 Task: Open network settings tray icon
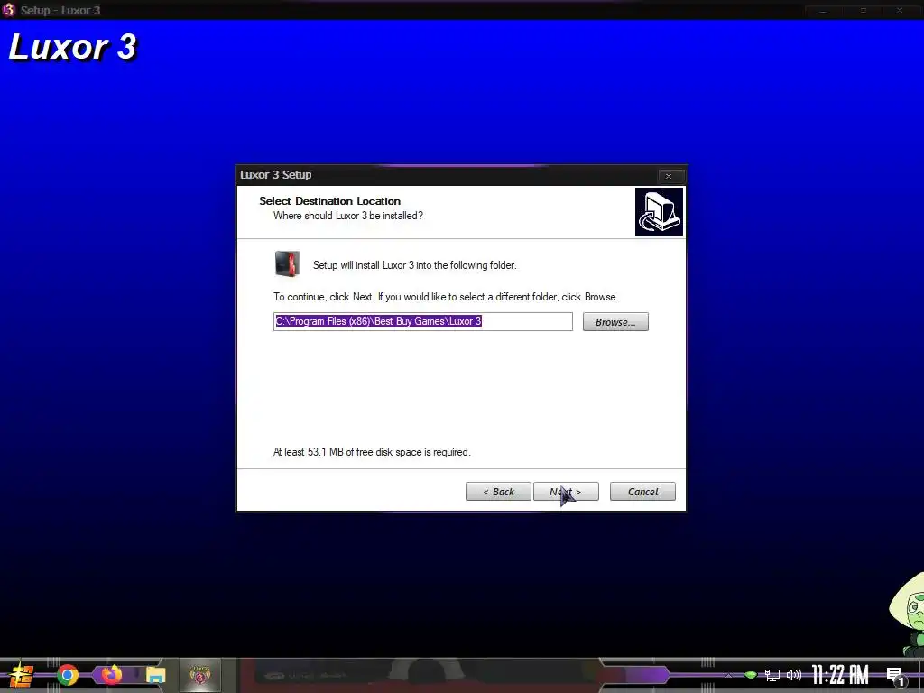pyautogui.click(x=772, y=675)
